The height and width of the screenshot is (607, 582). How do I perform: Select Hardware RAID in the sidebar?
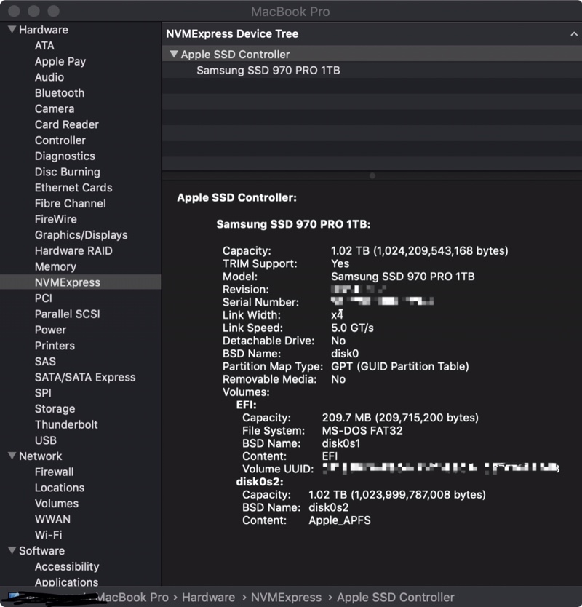pyautogui.click(x=74, y=251)
